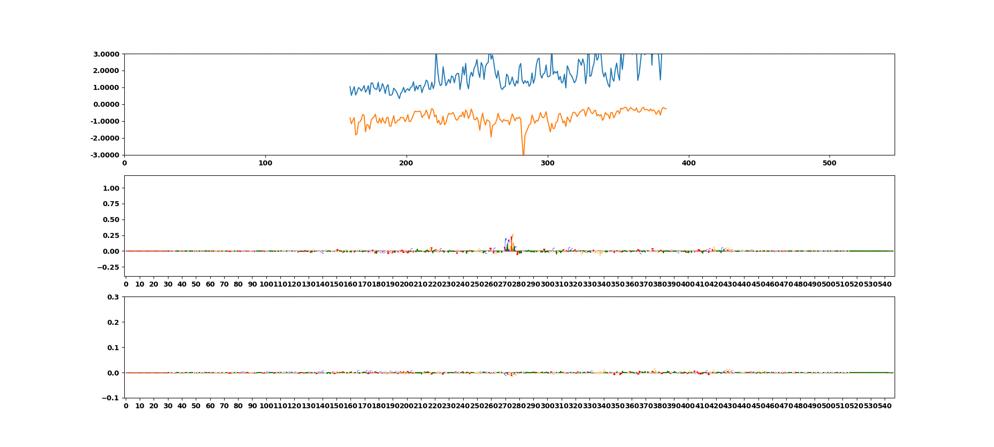Screen dimensions: 994x447
Task: Click the 300 x-axis label in top plot
Action: 547,163
